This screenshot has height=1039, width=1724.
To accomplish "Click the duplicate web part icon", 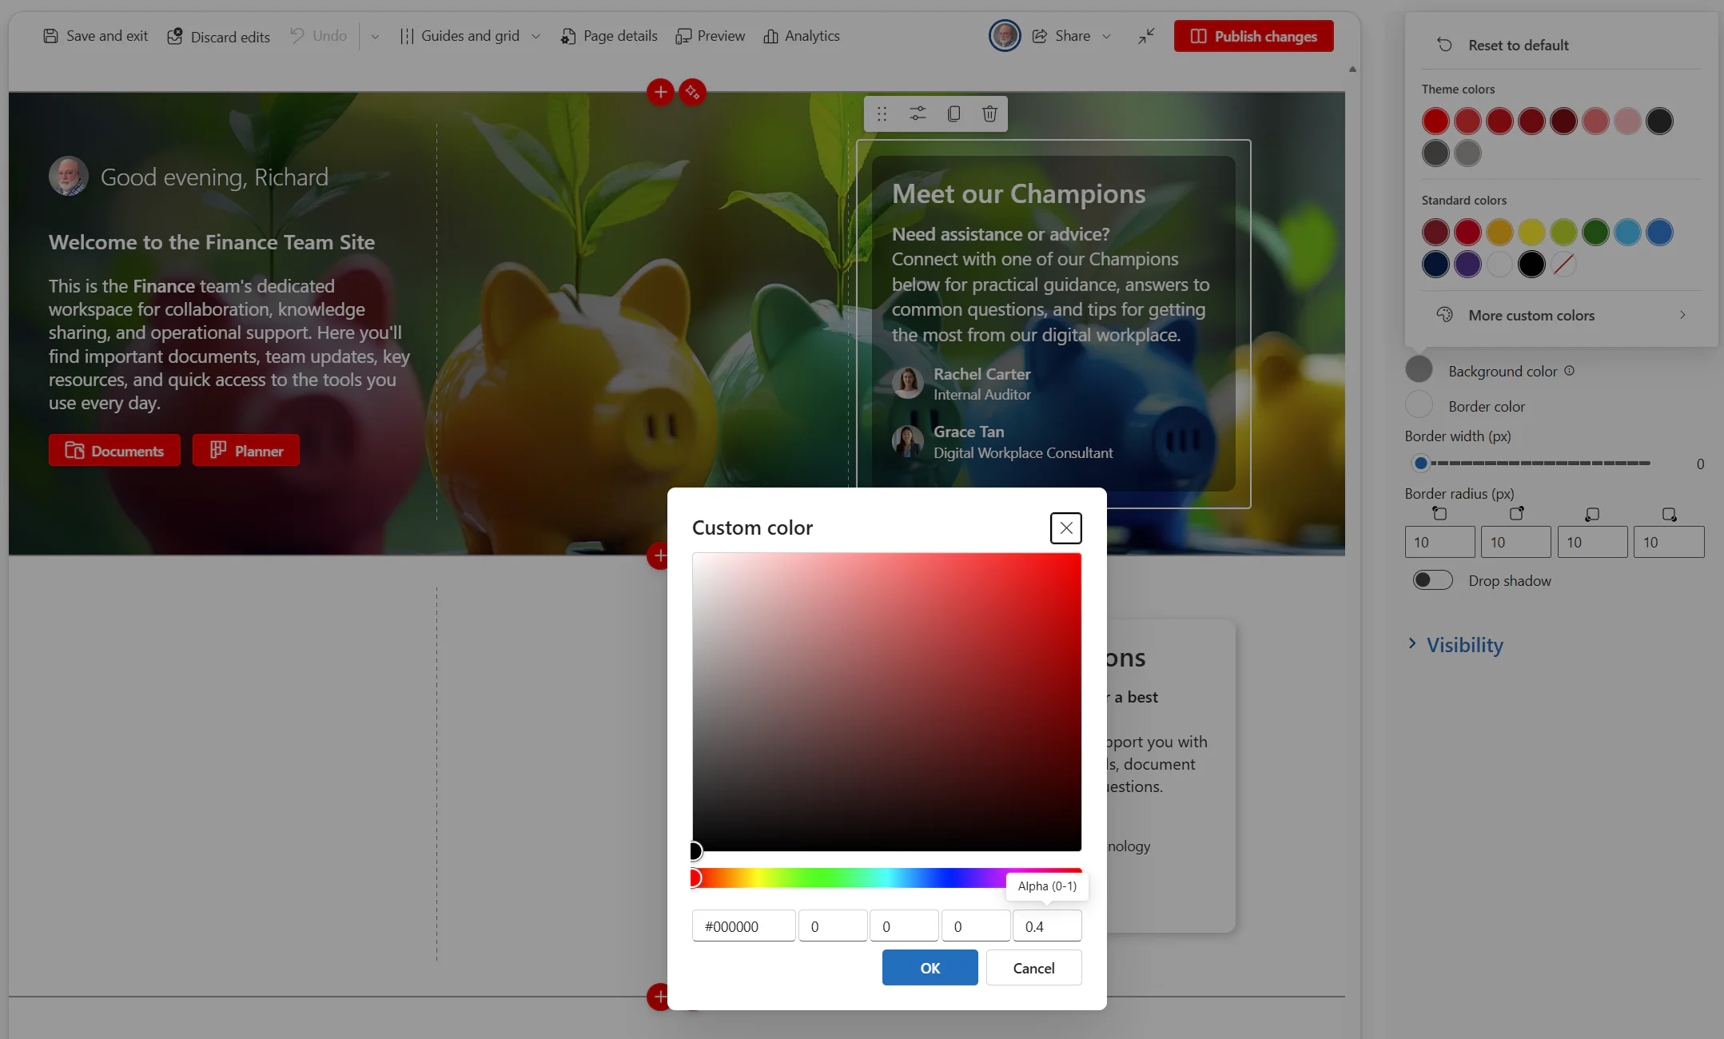I will [x=954, y=113].
